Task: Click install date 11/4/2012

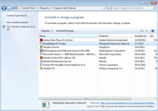Action: 140,68
